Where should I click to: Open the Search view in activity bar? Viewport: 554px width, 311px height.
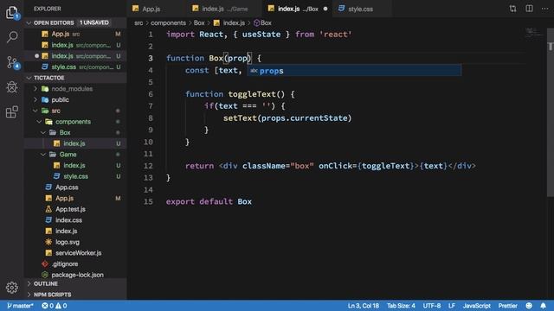pos(12,37)
